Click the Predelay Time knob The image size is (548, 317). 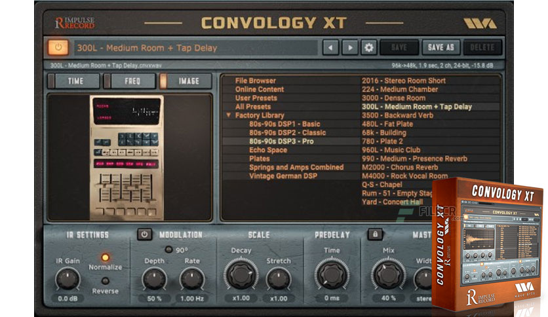click(332, 274)
